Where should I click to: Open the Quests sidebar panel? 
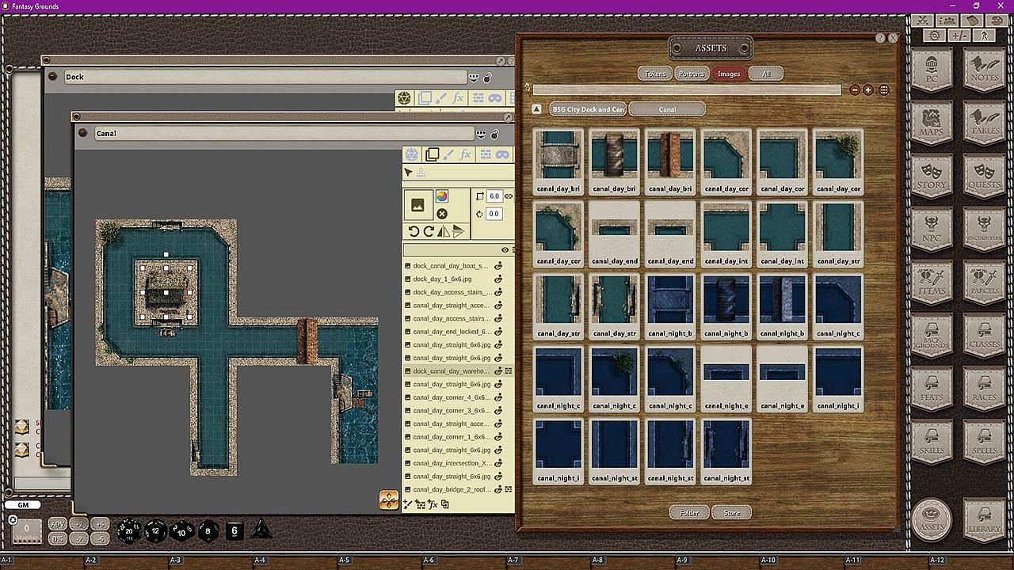(x=983, y=175)
